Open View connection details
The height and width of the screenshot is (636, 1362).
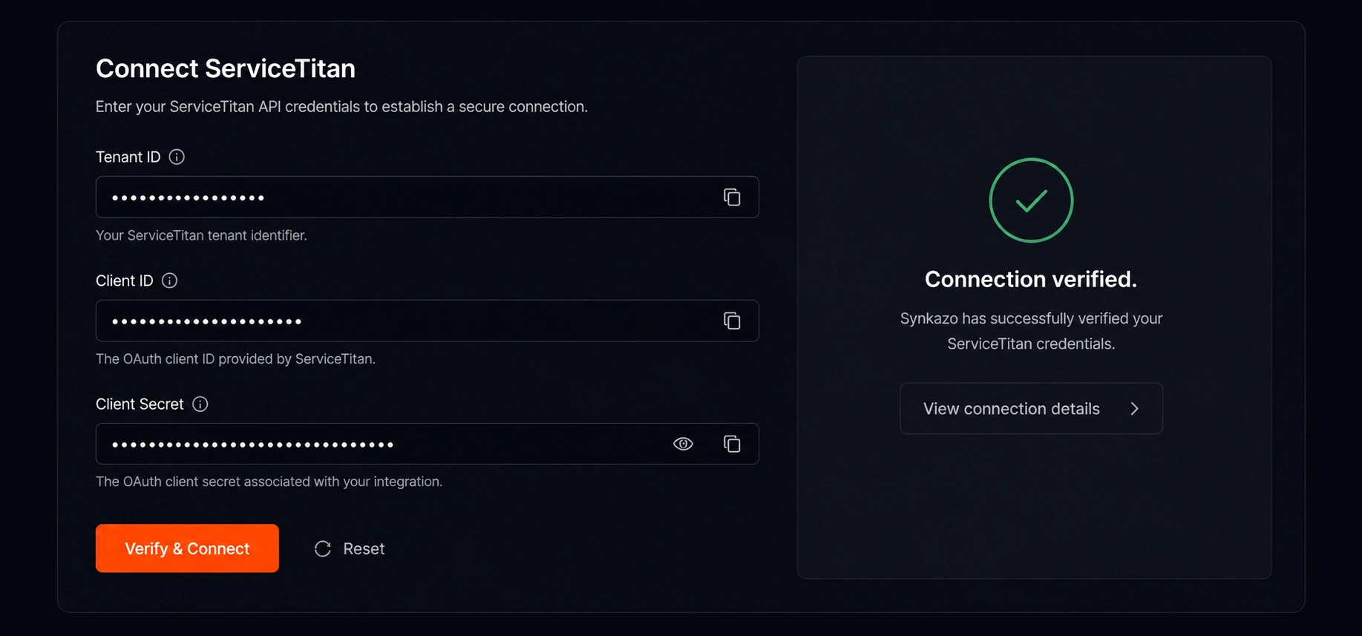1031,408
